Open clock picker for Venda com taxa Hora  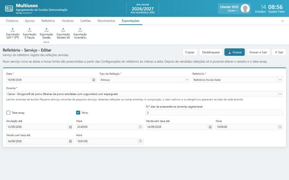coord(140,141)
